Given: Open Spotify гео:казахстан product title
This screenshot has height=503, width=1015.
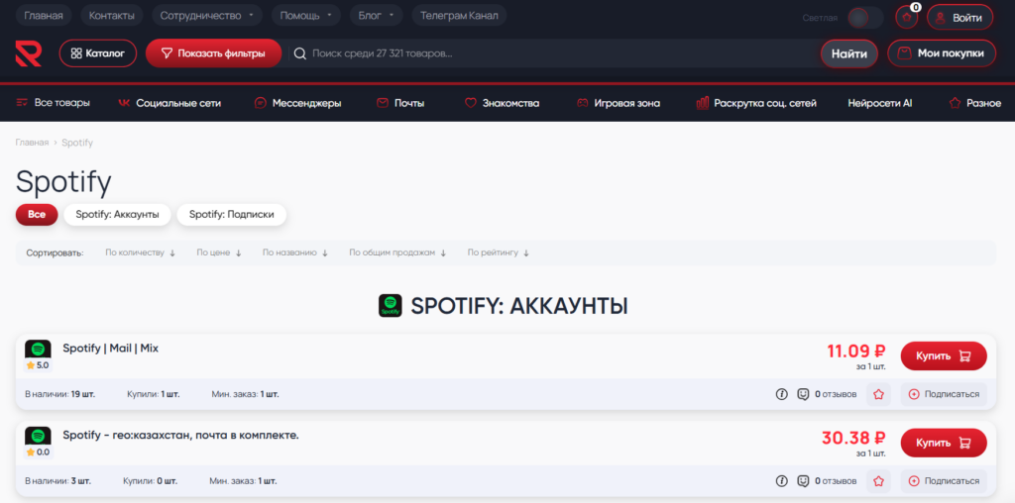Looking at the screenshot, I should point(180,436).
